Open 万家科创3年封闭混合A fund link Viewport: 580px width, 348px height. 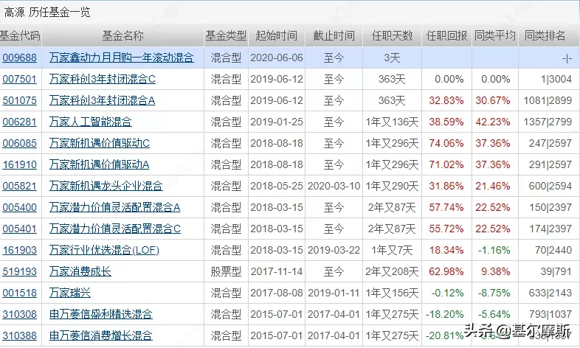coord(102,100)
